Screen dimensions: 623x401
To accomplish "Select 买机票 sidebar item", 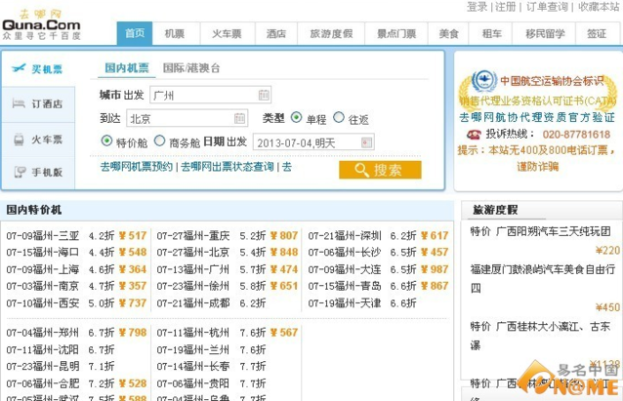I will (x=38, y=68).
